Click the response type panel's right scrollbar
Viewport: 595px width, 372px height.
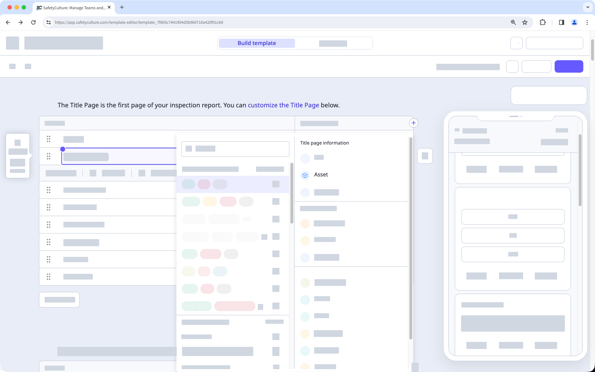click(x=410, y=238)
